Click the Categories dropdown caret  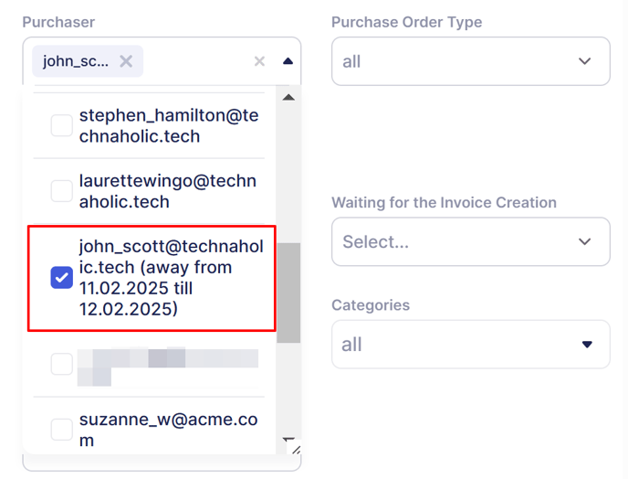pos(587,345)
